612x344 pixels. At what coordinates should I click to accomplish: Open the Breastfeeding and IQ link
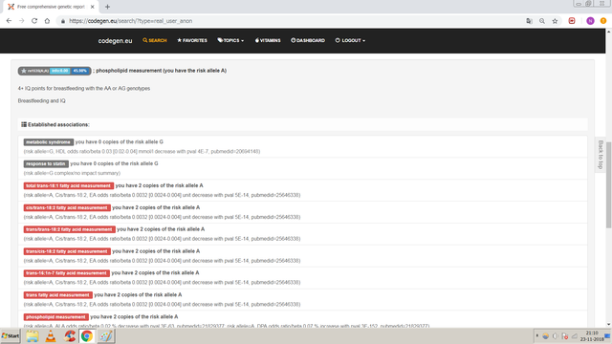[x=42, y=100]
